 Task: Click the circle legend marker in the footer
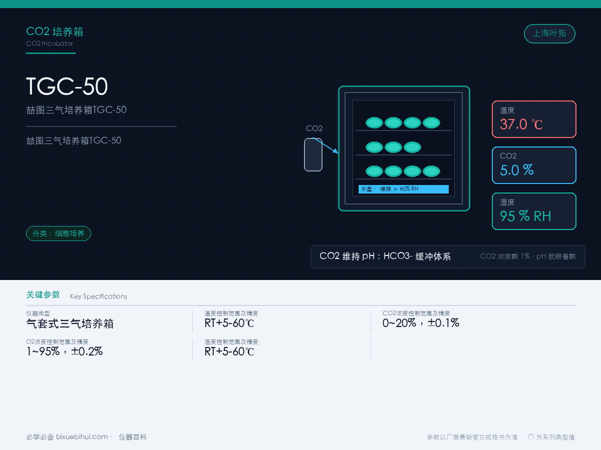point(531,436)
